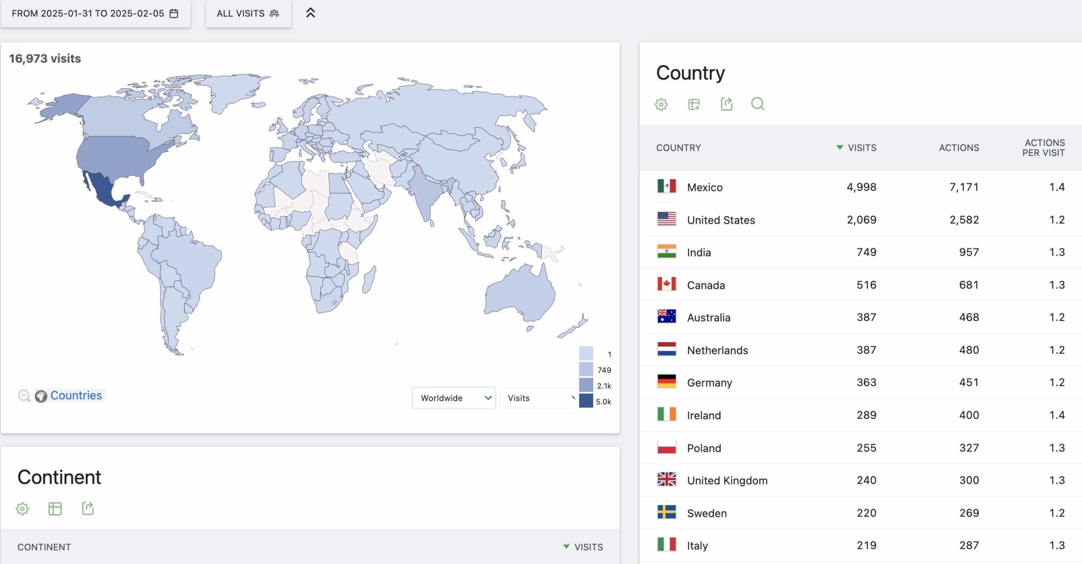This screenshot has width=1082, height=564.
Task: Sort Country table by Visits column
Action: point(861,148)
